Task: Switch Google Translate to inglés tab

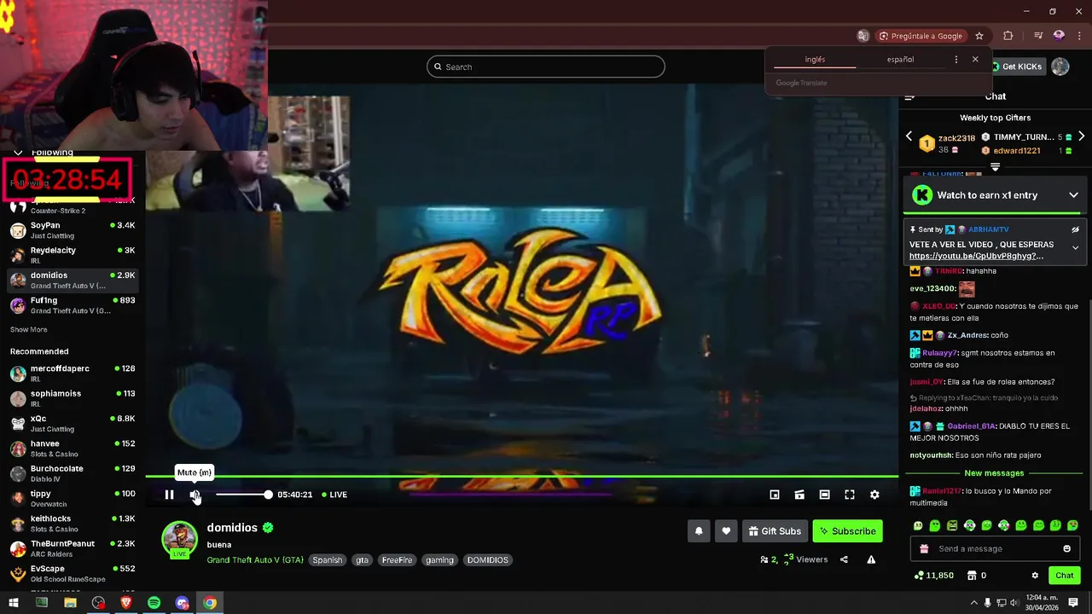Action: [x=815, y=60]
